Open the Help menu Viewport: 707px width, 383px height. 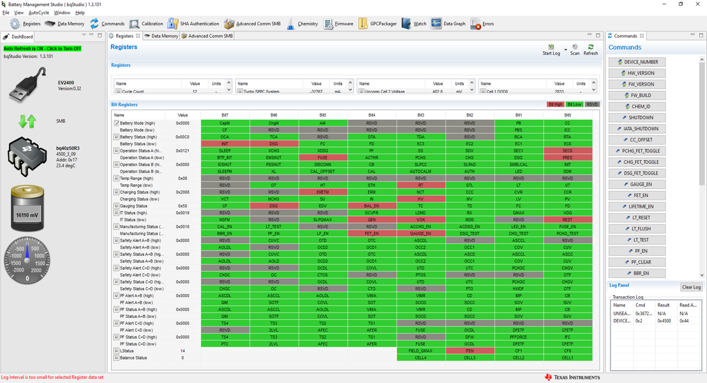(80, 13)
